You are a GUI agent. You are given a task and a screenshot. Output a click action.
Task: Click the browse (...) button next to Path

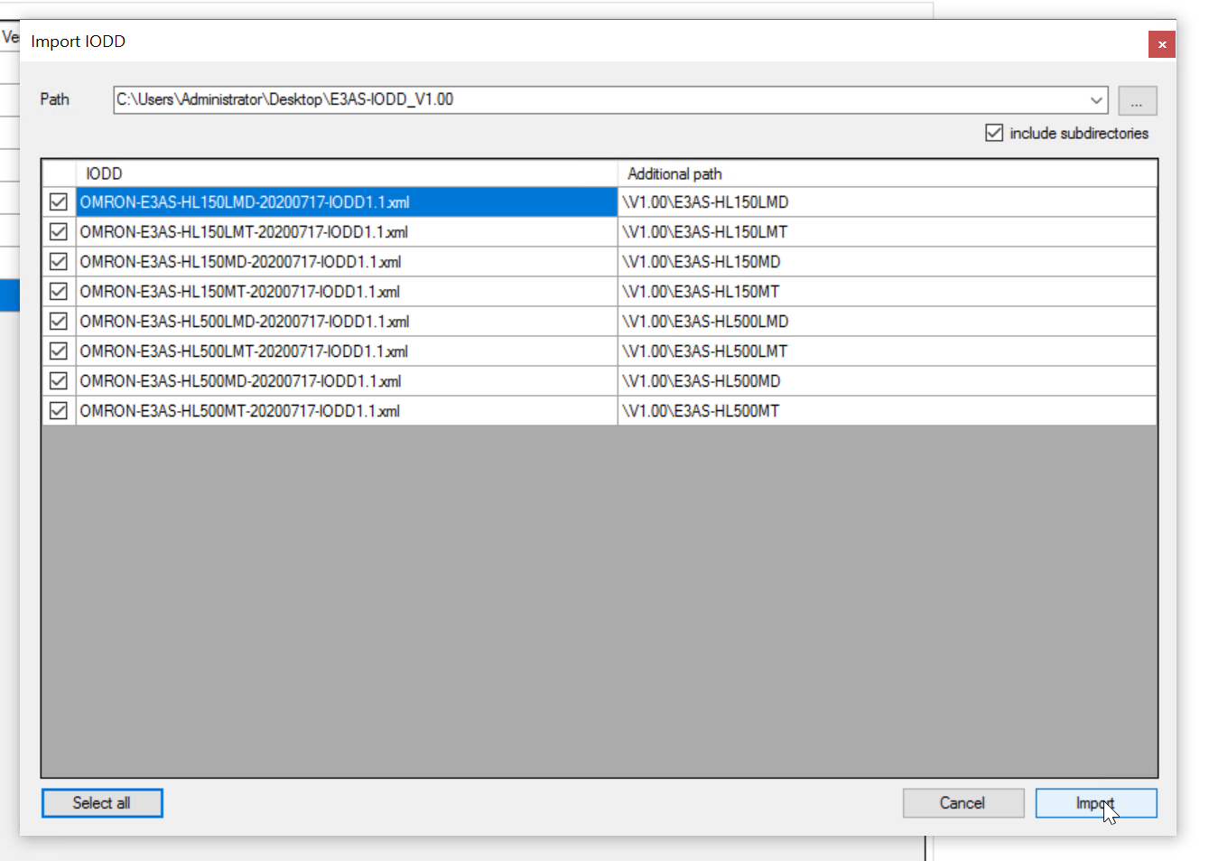pyautogui.click(x=1137, y=100)
